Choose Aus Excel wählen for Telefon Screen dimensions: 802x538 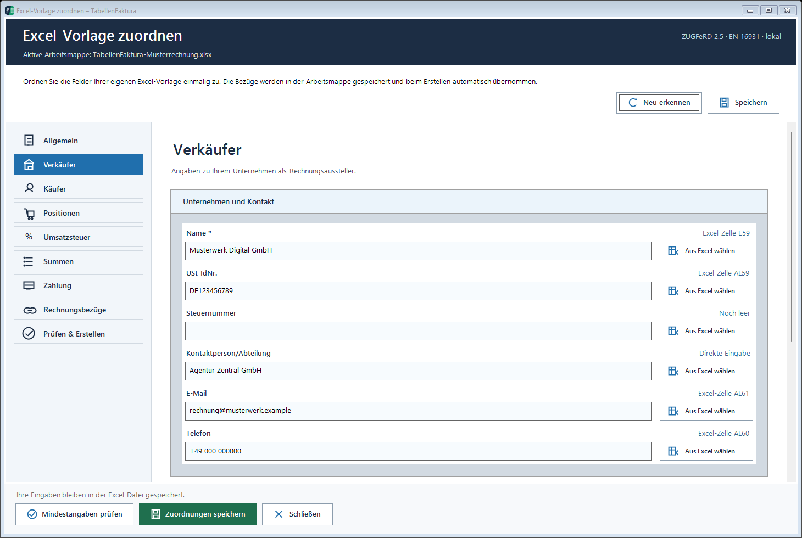706,451
